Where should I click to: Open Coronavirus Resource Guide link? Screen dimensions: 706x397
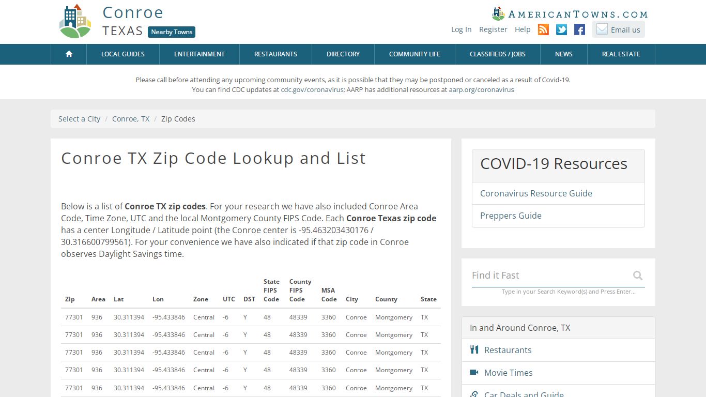tap(536, 193)
